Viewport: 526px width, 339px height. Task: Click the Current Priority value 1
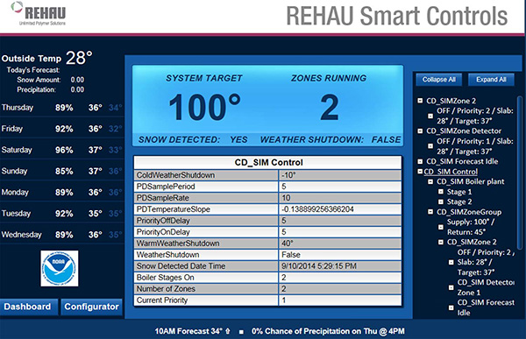click(x=284, y=300)
